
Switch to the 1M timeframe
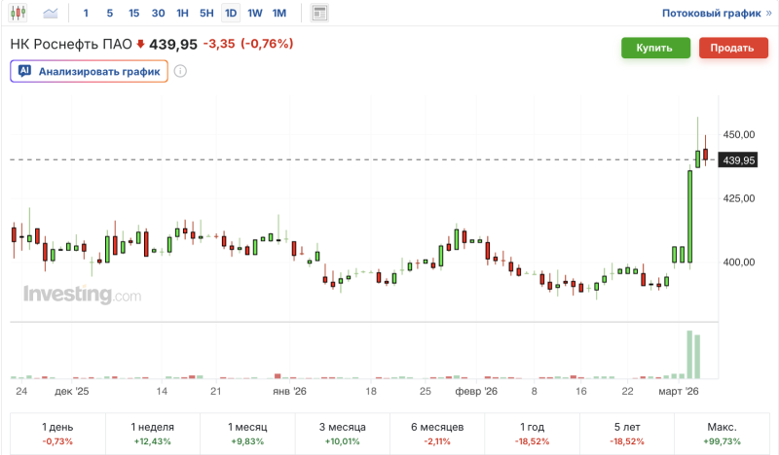coord(279,14)
